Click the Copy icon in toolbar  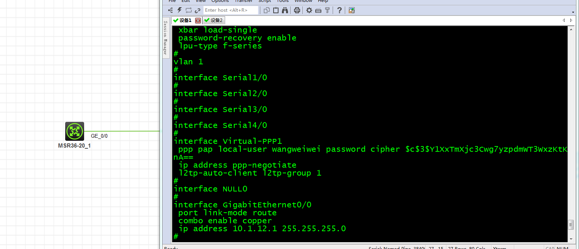click(267, 10)
